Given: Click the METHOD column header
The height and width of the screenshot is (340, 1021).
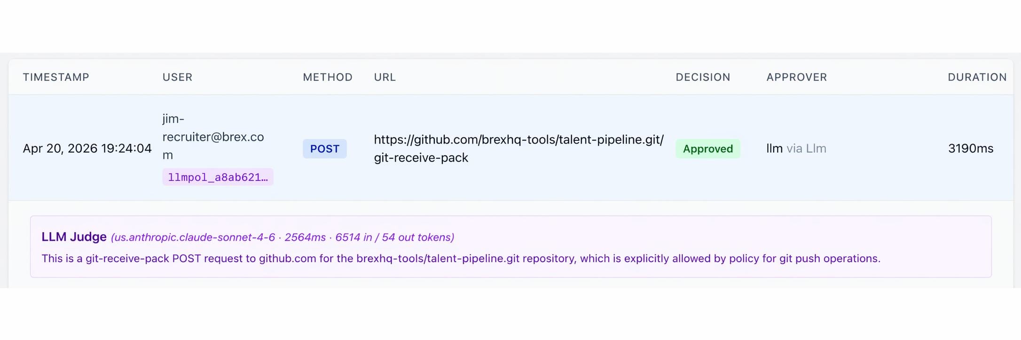Looking at the screenshot, I should coord(327,77).
